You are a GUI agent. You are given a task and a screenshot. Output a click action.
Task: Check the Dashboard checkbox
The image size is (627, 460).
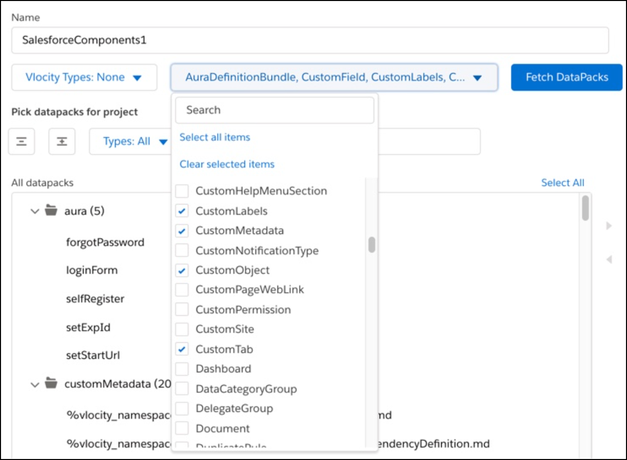coord(182,369)
